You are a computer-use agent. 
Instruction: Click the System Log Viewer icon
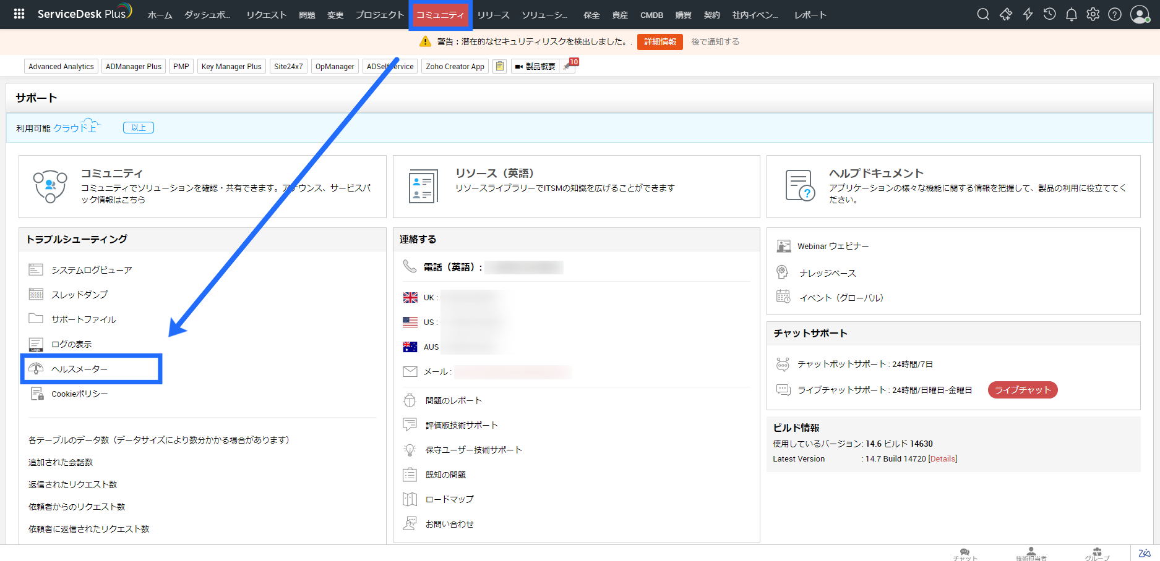(x=36, y=270)
